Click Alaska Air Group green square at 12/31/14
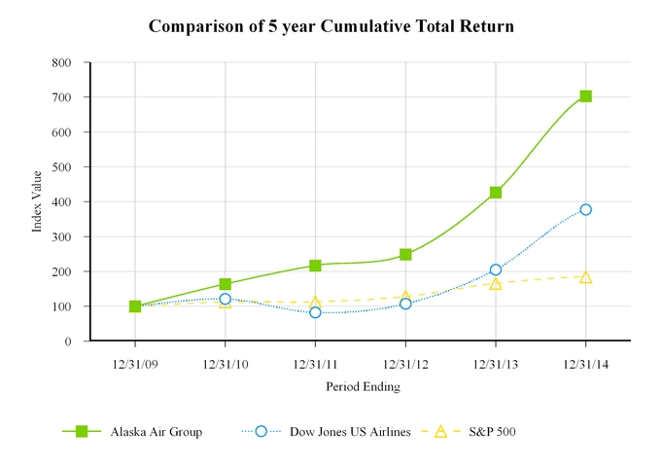 585,96
